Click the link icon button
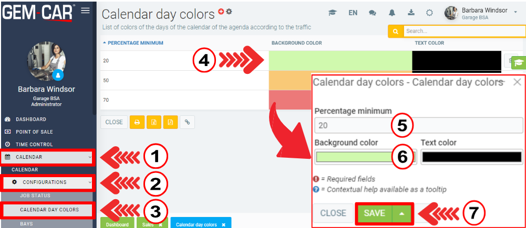Screen dimensions: 526x228 click(187, 122)
